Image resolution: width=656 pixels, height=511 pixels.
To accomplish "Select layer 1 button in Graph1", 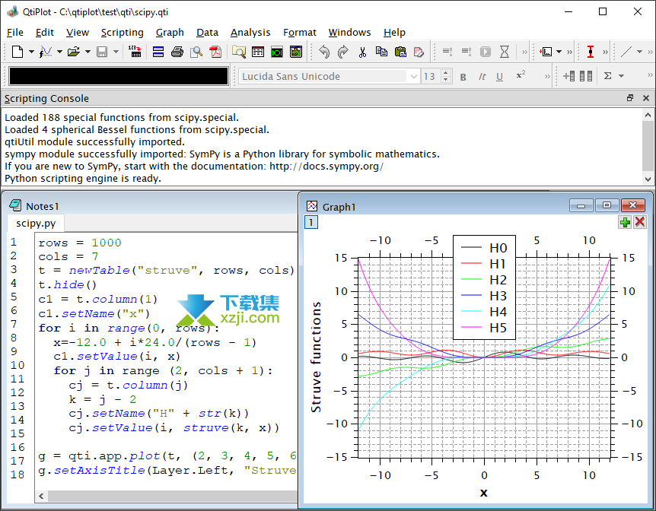I will pos(310,222).
